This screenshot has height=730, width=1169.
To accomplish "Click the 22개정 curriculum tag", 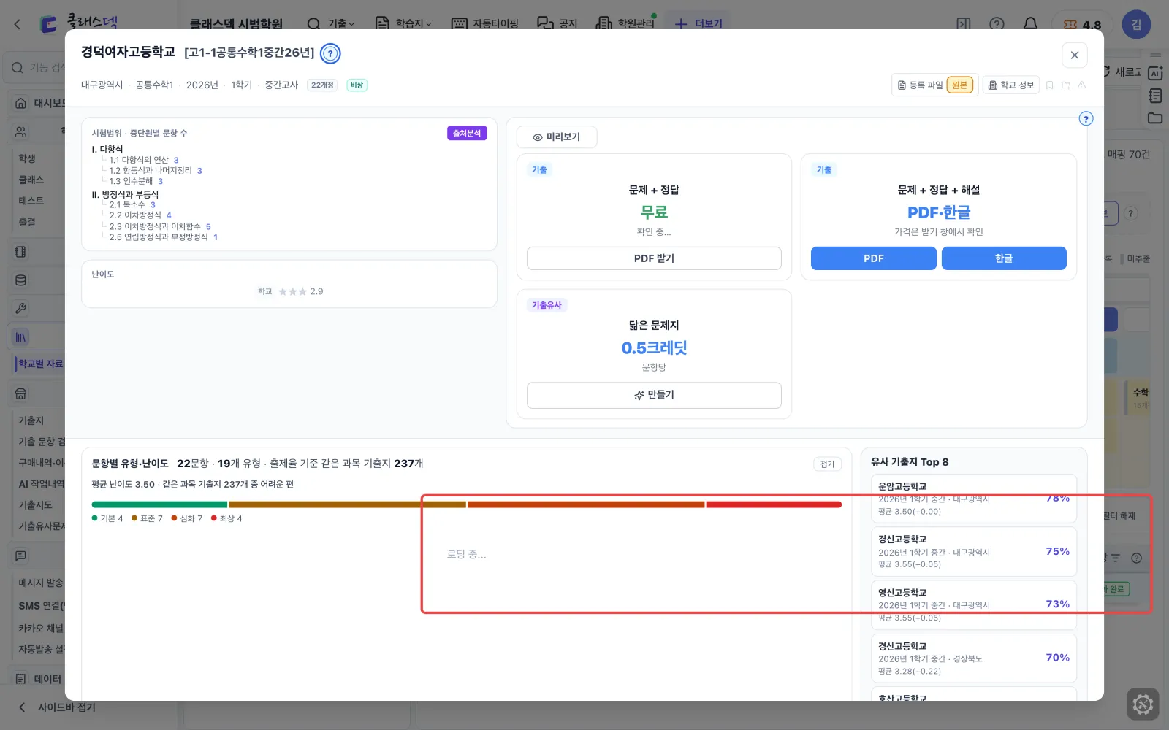I will point(322,85).
